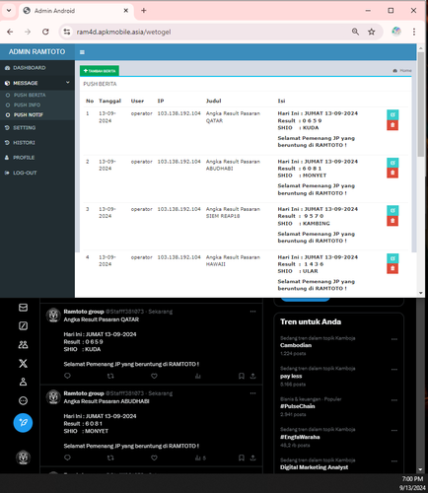The height and width of the screenshot is (493, 428).
Task: Compose a new post with feather button
Action: pos(23,422)
